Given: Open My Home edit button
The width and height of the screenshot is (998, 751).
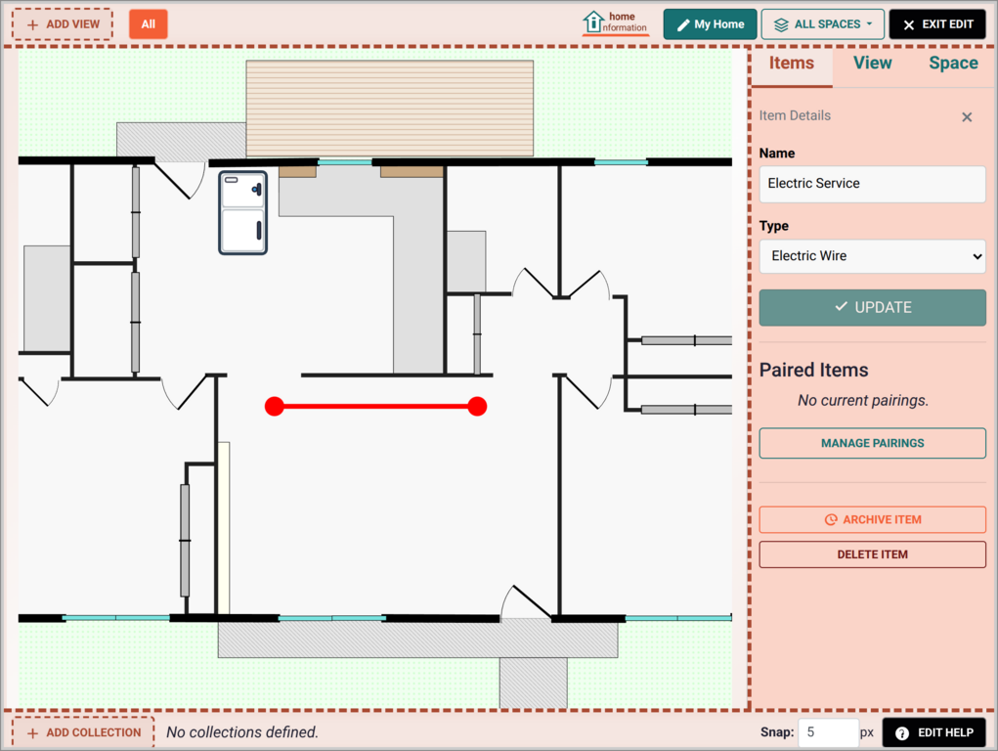Looking at the screenshot, I should pos(710,24).
